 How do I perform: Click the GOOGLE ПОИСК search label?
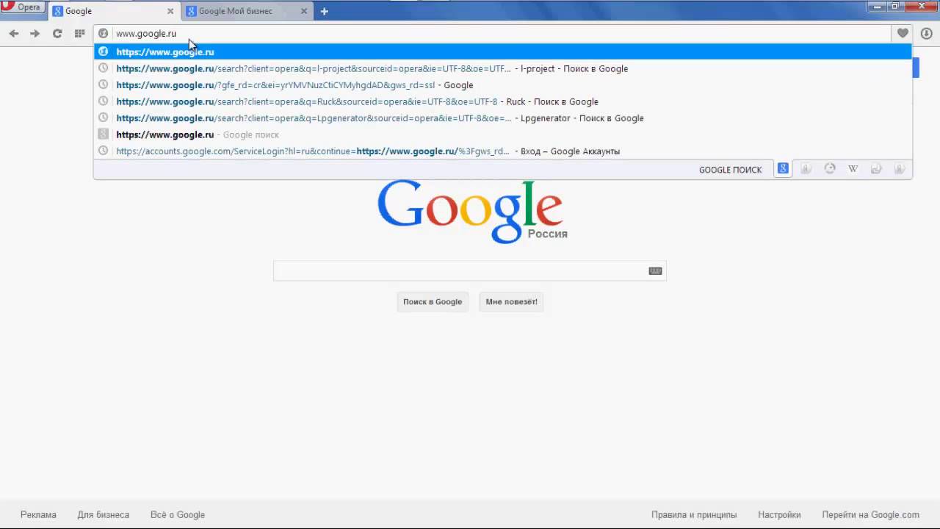pos(730,170)
